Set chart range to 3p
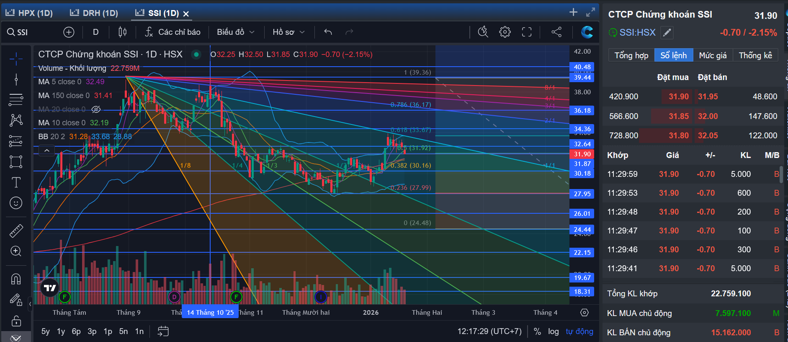 tap(92, 332)
